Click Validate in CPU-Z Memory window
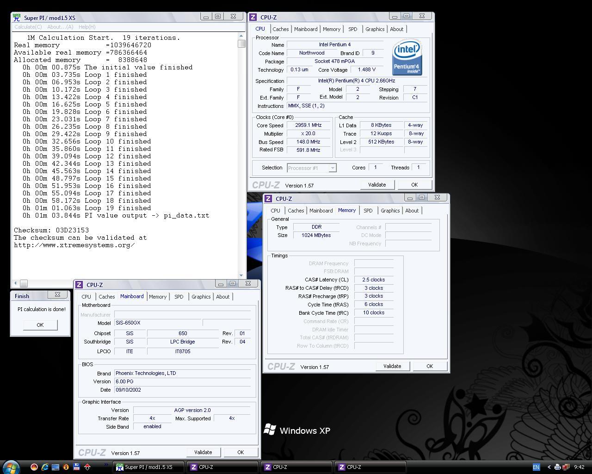The height and width of the screenshot is (474, 592). pos(392,366)
